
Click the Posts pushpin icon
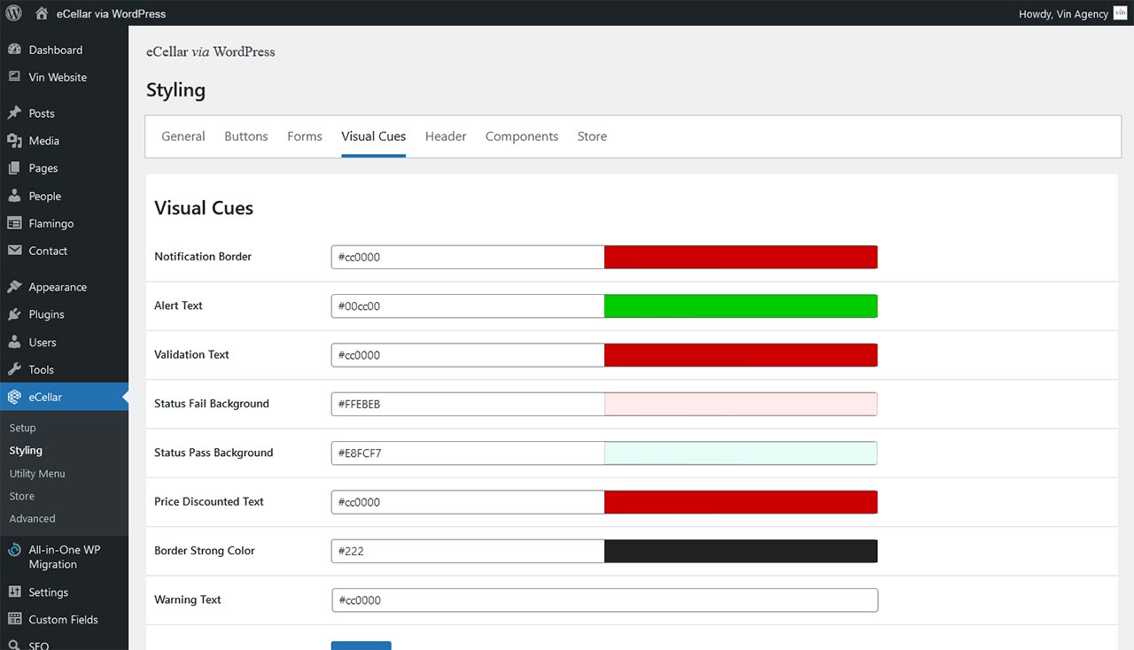tap(14, 113)
